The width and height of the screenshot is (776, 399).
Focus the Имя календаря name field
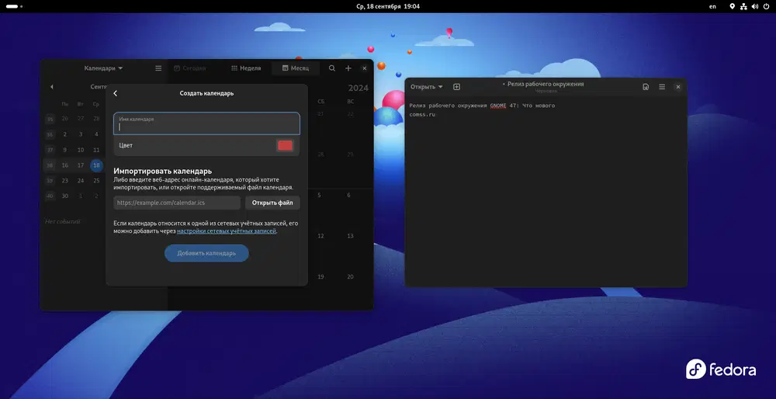pos(206,123)
